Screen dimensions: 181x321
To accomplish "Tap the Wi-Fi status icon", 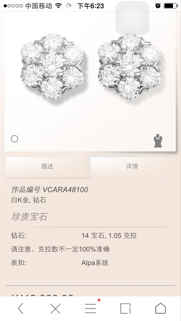I will tap(59, 6).
